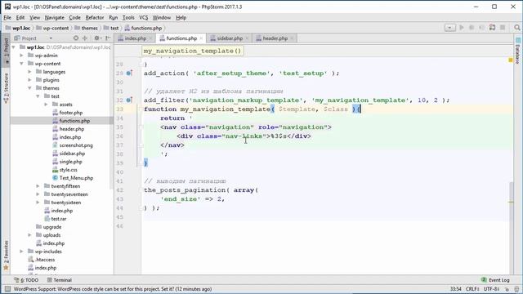The image size is (523, 294).
Task: Click the inspector Hector icon in status bar
Action: click(516, 289)
